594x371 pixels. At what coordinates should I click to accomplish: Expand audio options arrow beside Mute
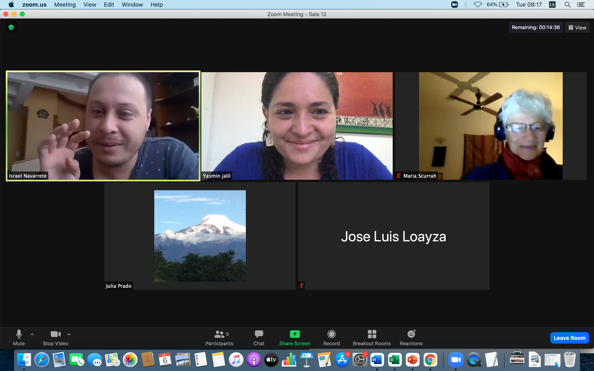point(32,335)
